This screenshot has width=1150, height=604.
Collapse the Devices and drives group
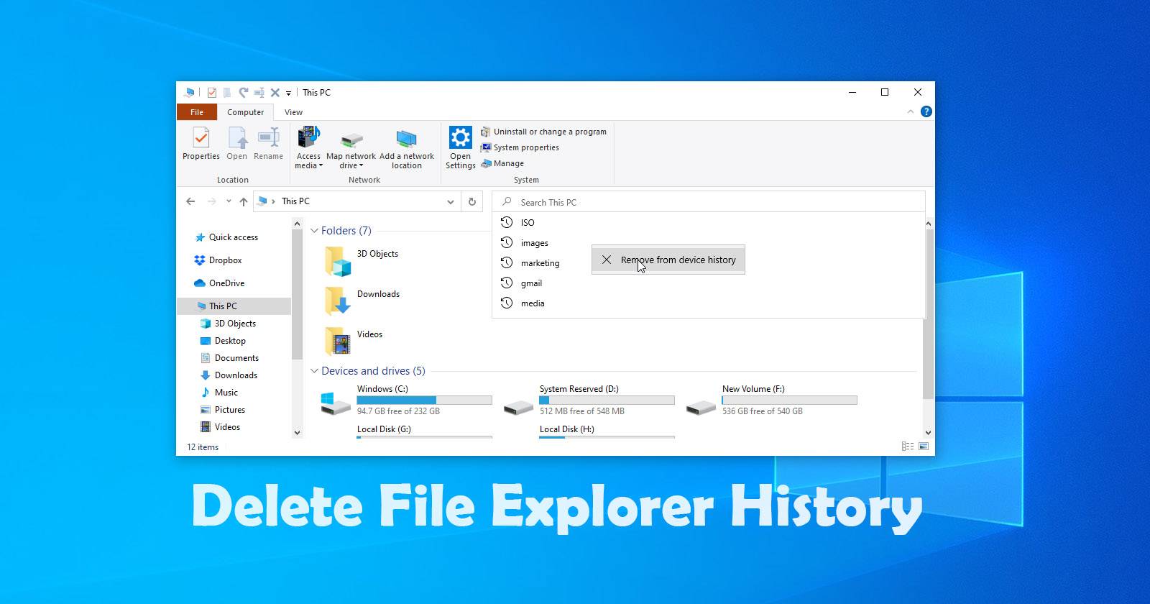click(x=314, y=371)
